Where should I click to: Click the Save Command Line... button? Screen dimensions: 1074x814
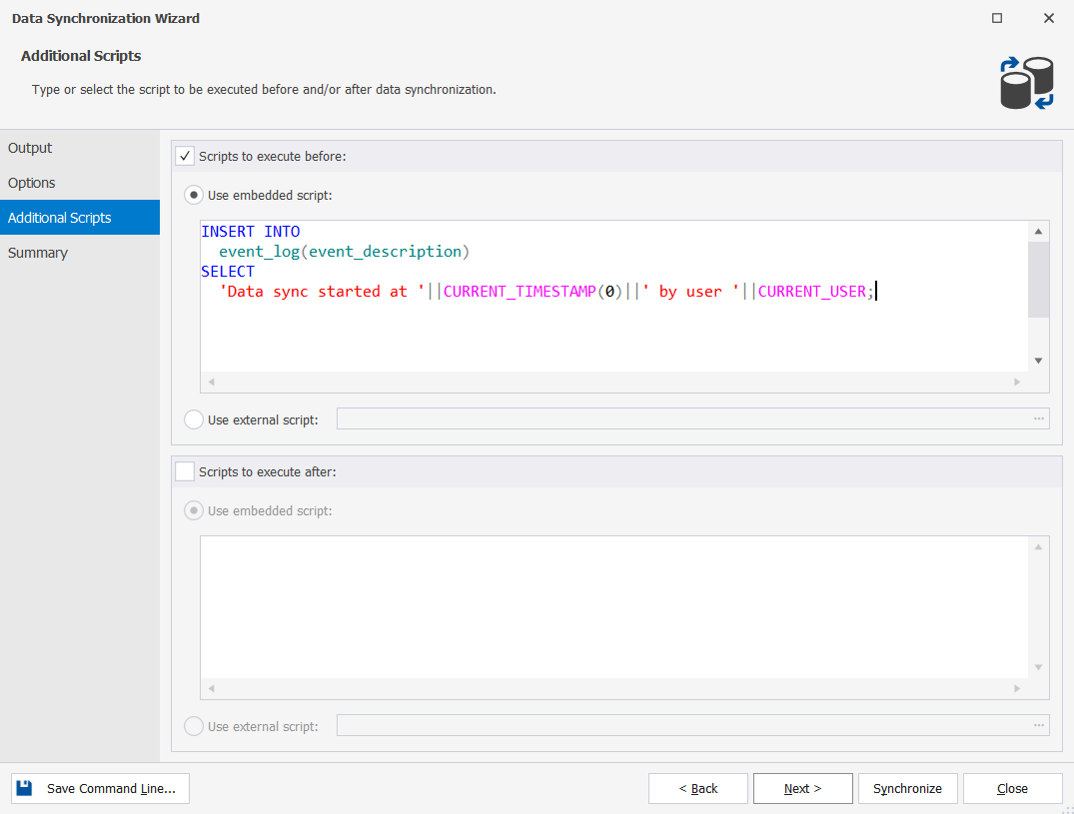click(100, 789)
